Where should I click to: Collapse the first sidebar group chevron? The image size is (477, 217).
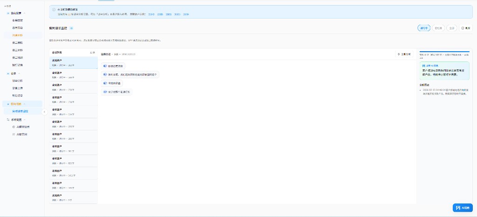(x=25, y=13)
